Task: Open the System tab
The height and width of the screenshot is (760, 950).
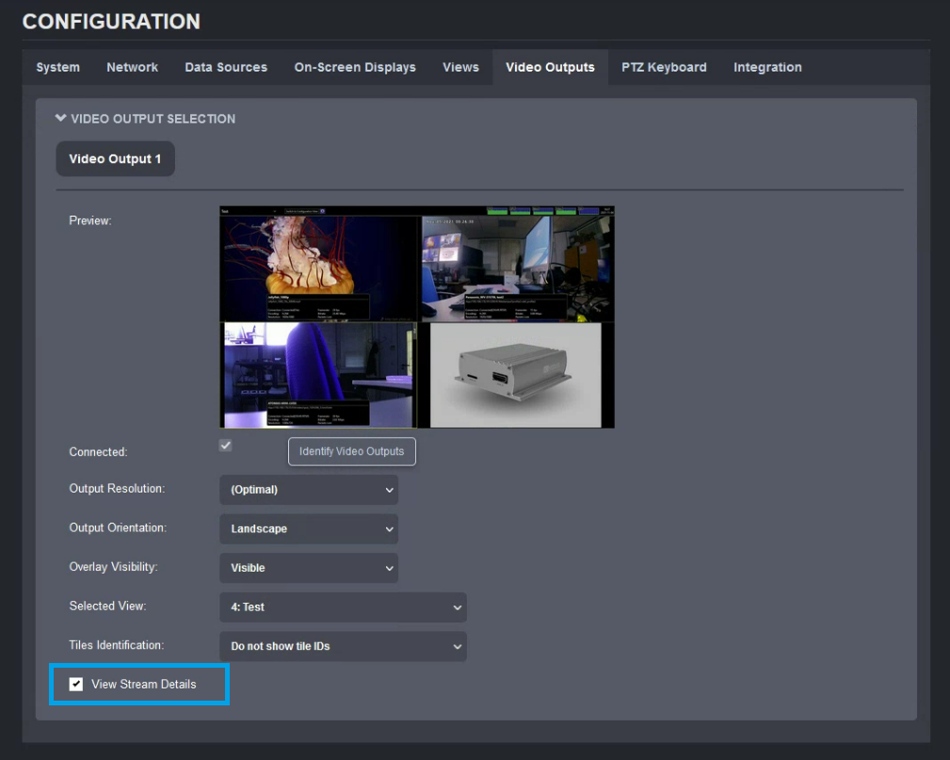Action: 57,67
